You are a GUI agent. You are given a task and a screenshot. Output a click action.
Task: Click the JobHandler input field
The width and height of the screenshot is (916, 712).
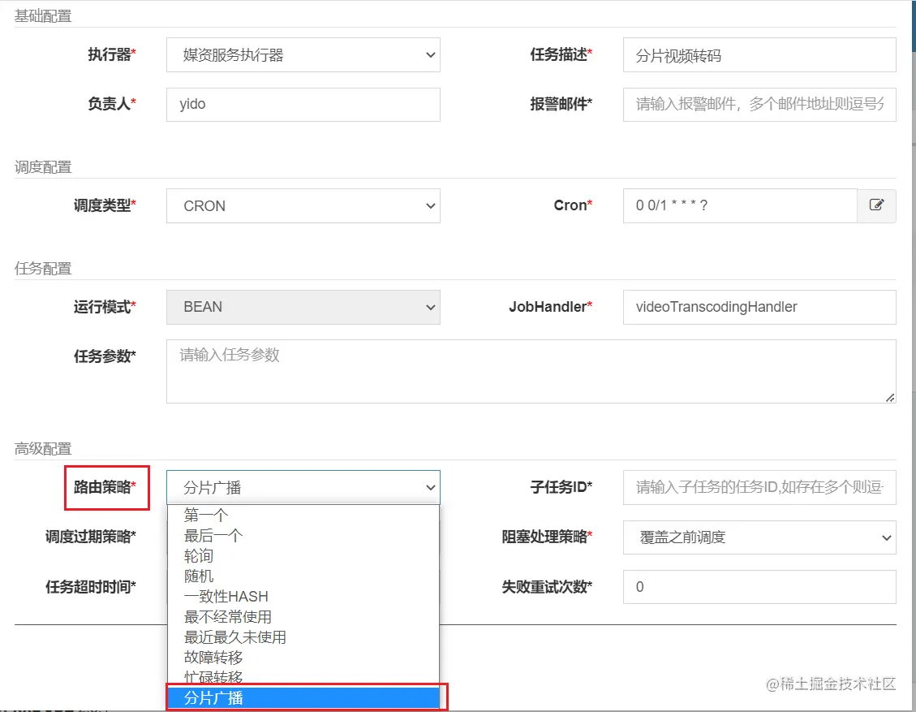759,307
